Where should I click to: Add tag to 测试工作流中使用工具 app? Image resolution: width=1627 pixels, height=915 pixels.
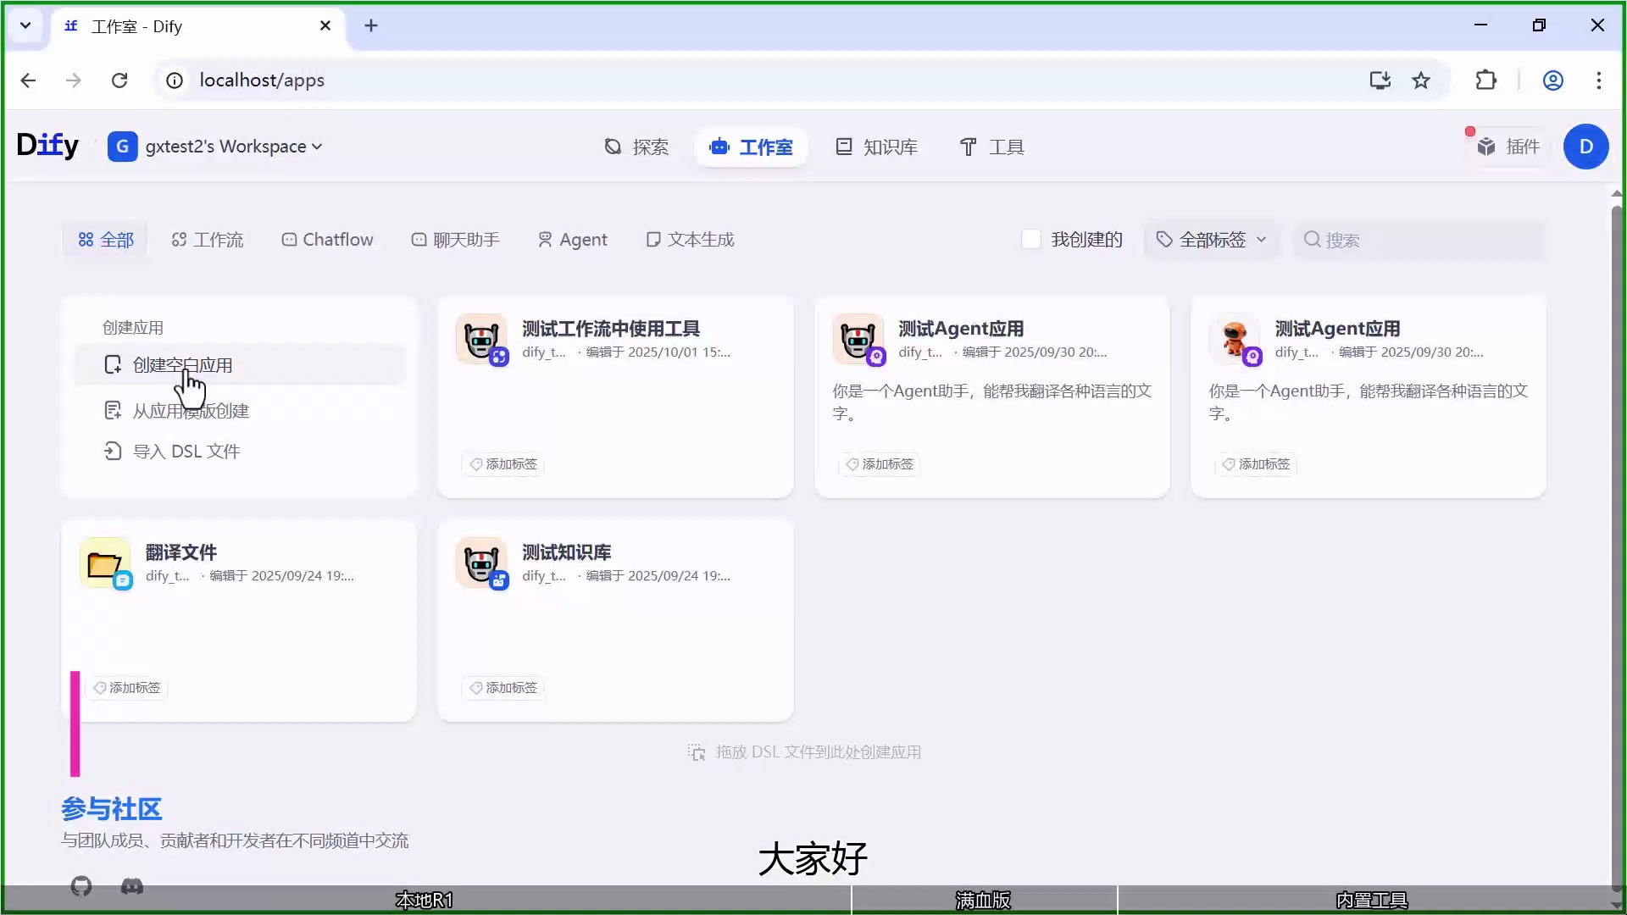click(503, 464)
